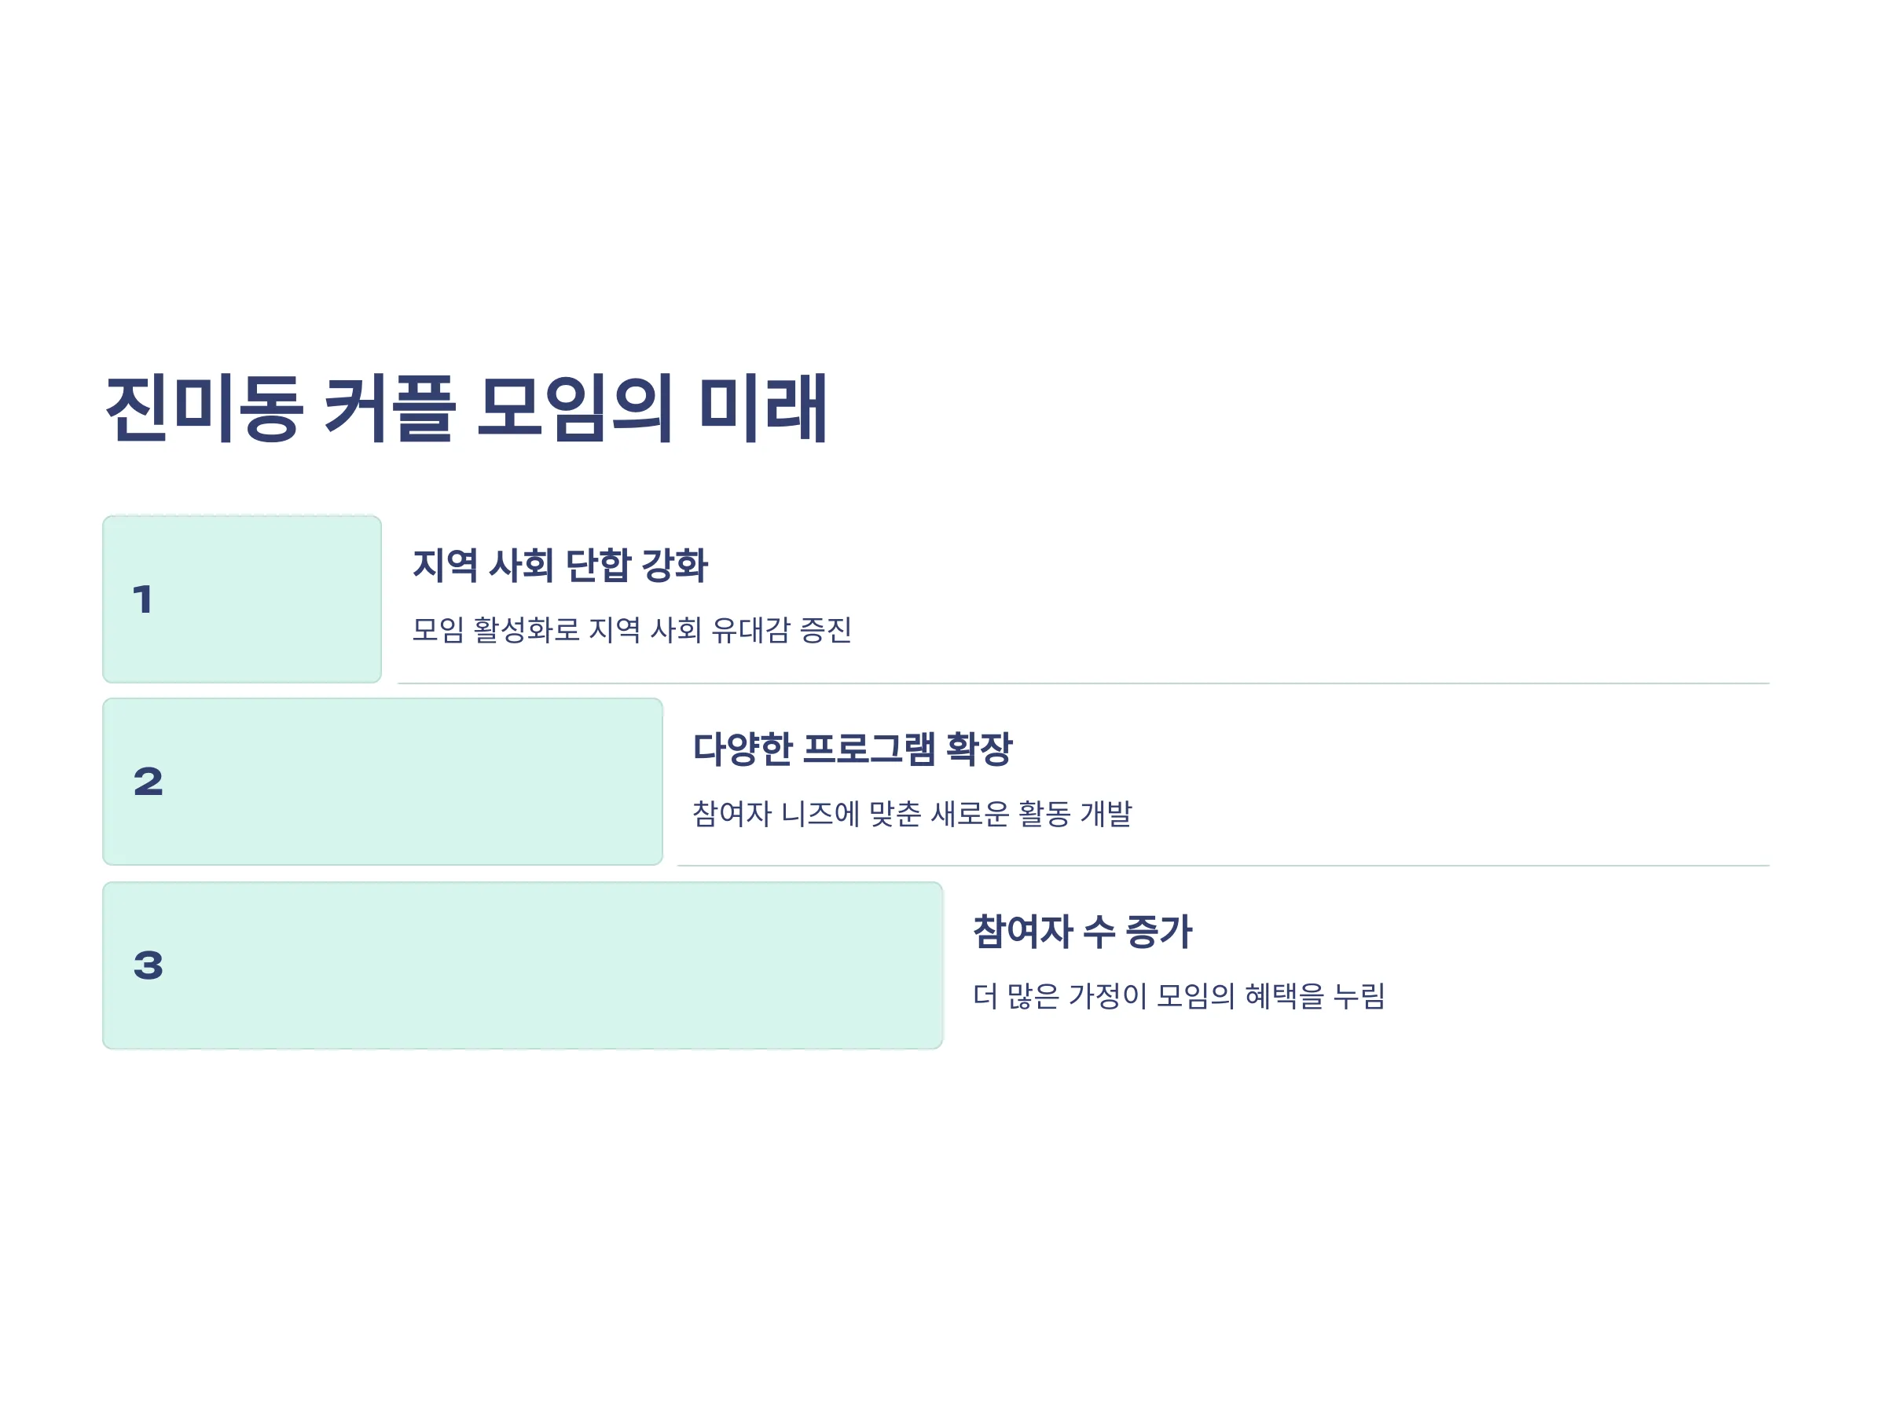This screenshot has height=1414, width=1886.
Task: Click the divider line below the second item
Action: point(1224,866)
